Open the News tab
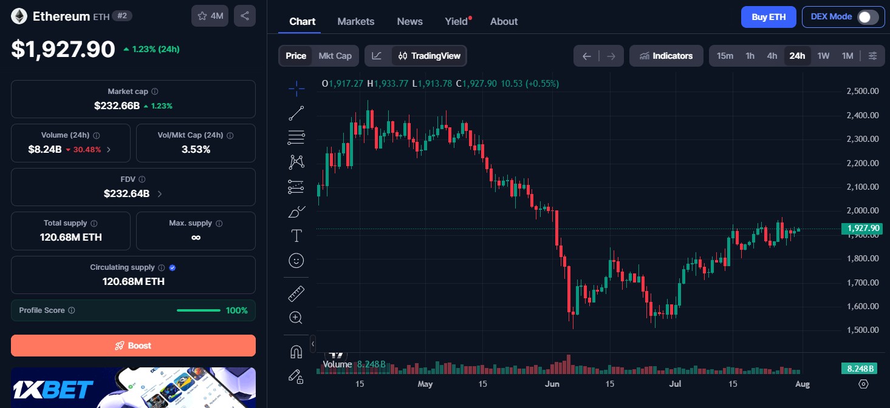 point(410,21)
